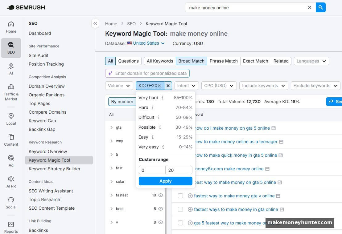This screenshot has height=234, width=342.
Task: Open the KD: 0-20% filter dropdown
Action: pyautogui.click(x=150, y=86)
